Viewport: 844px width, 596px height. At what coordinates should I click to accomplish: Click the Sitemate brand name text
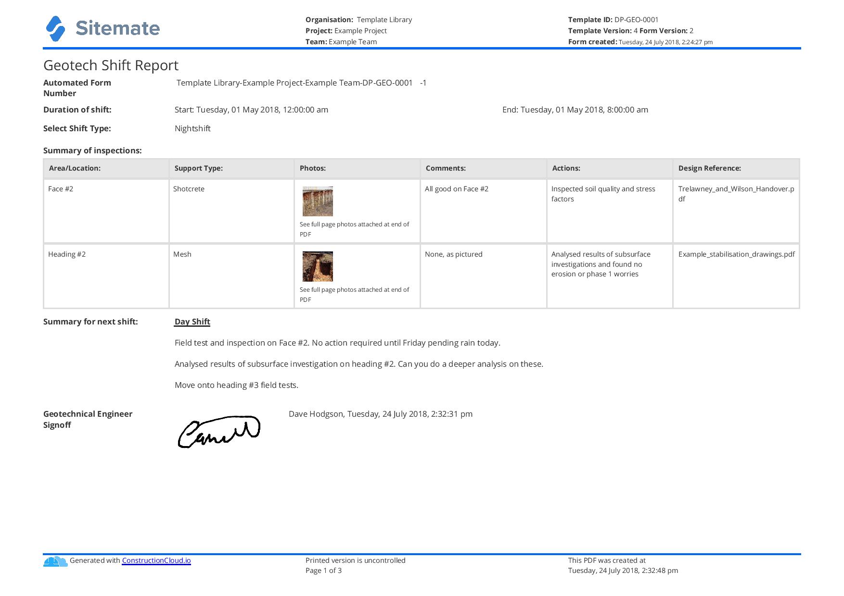pos(117,28)
